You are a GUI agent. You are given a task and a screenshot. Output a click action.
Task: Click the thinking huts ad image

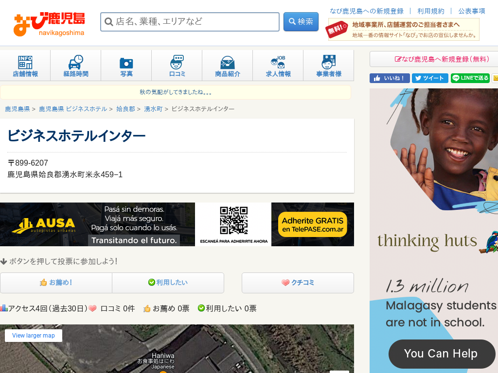point(434,231)
